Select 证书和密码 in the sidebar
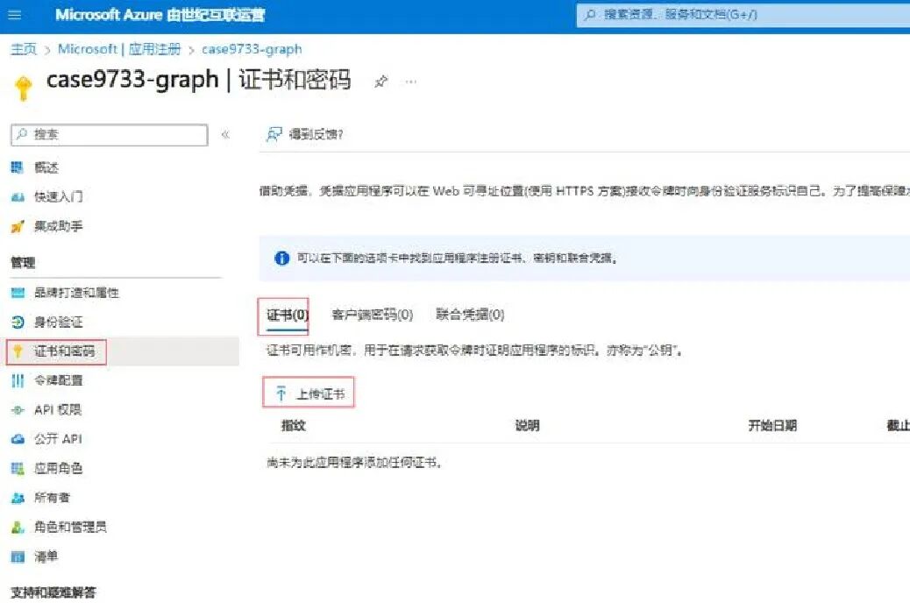The height and width of the screenshot is (610, 910). coord(64,351)
